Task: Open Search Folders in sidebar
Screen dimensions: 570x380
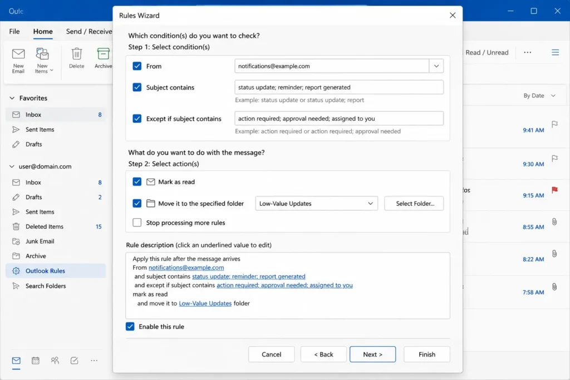Action: 56,286
